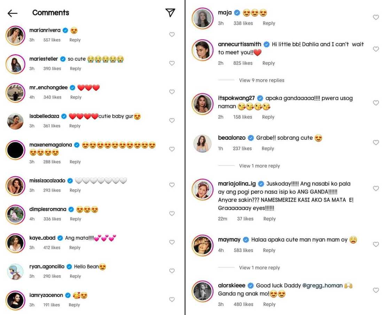Image resolution: width=390 pixels, height=315 pixels.
Task: Expand View 9 more replies under annecurtissmith
Action: tap(262, 80)
